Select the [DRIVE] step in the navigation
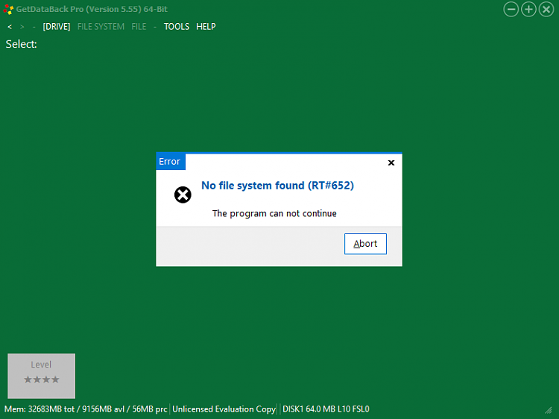Image resolution: width=559 pixels, height=419 pixels. coord(57,27)
